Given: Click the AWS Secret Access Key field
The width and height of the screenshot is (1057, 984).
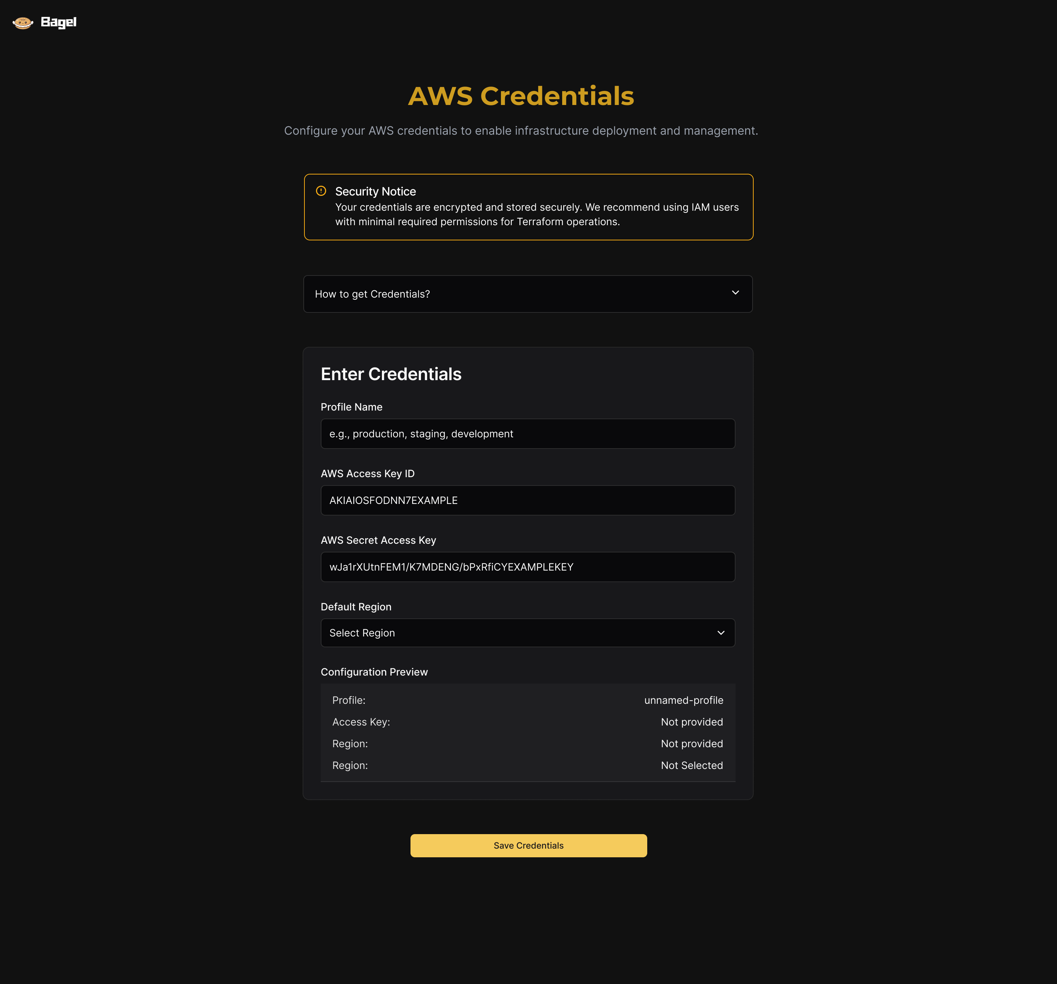Looking at the screenshot, I should (528, 567).
